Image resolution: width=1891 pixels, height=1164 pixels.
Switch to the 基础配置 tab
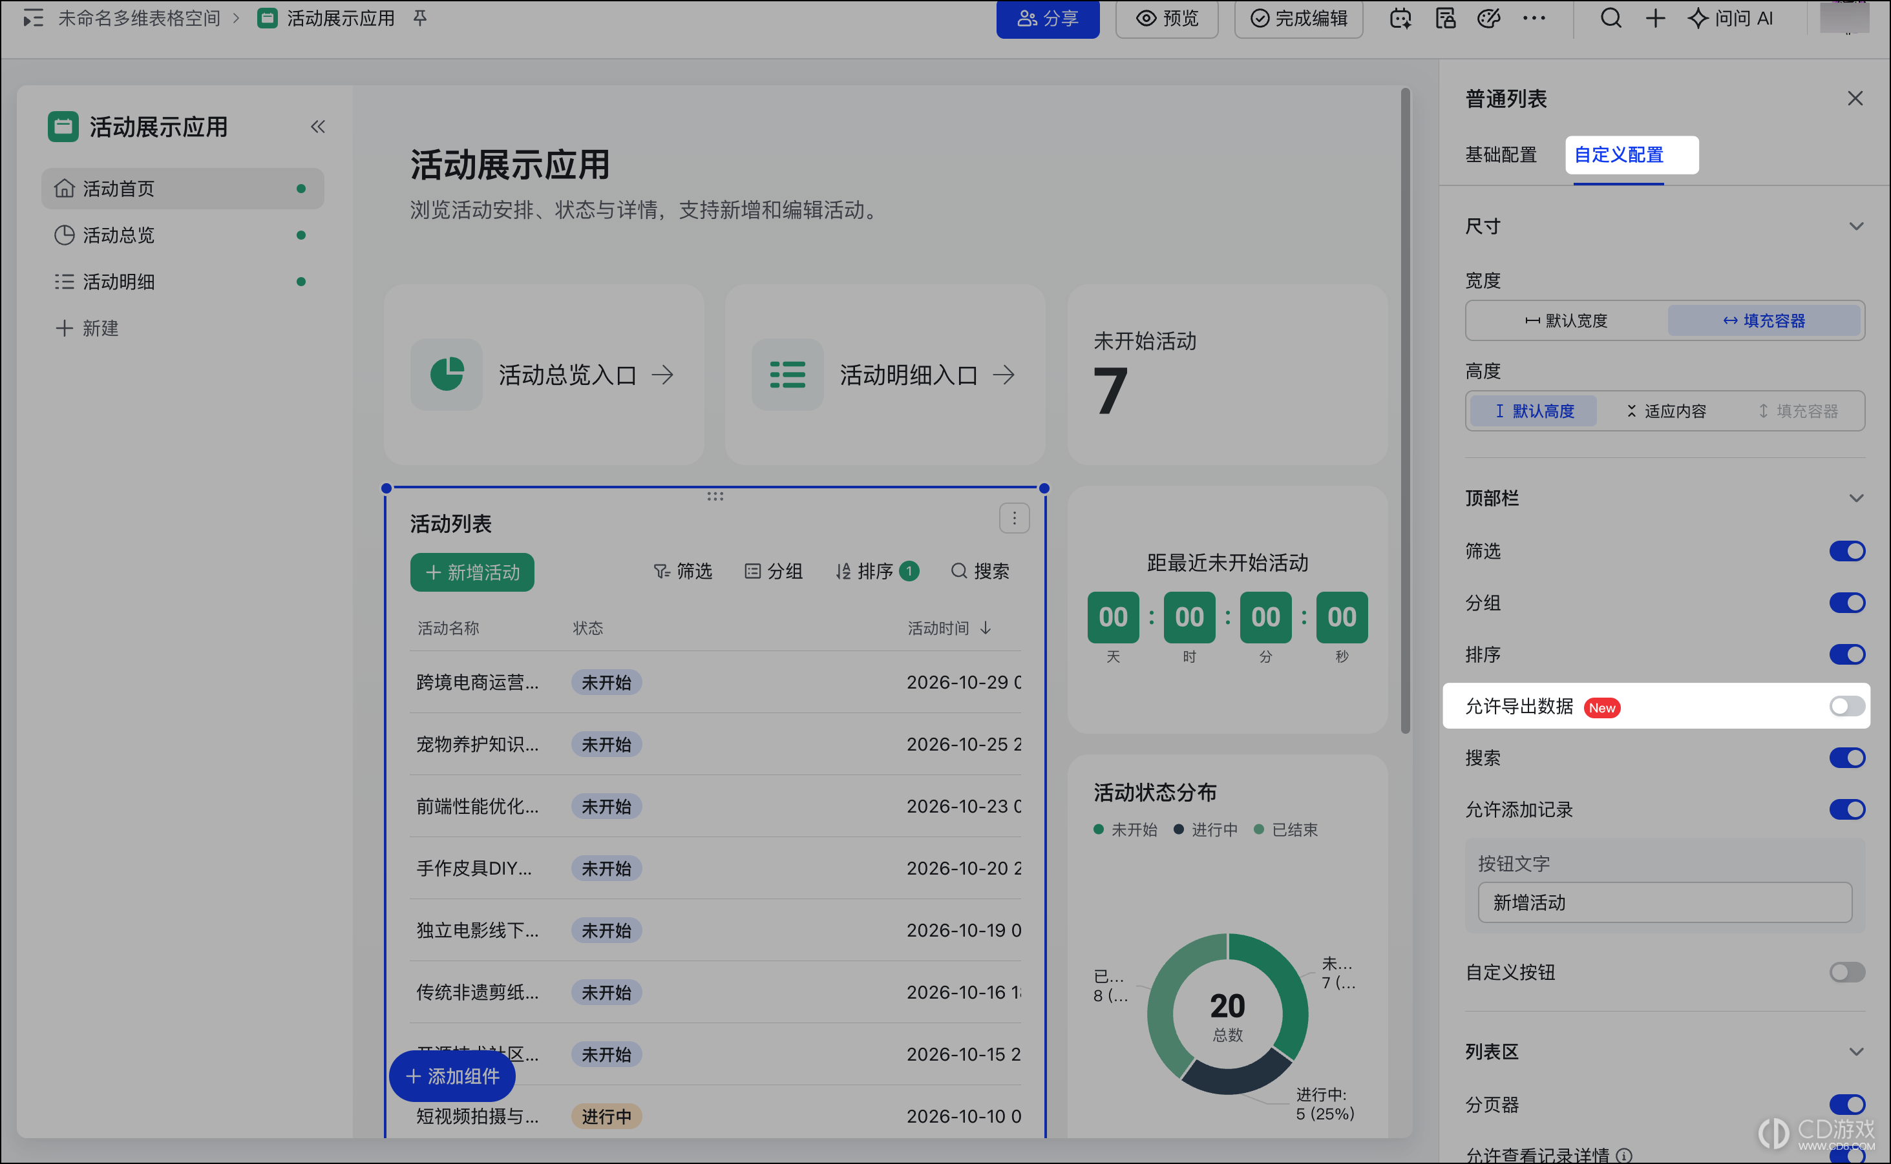(1501, 155)
